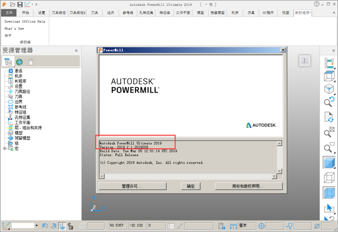Open the 边界 ribbon tab
Viewport: 338px width, 232px height.
(111, 13)
